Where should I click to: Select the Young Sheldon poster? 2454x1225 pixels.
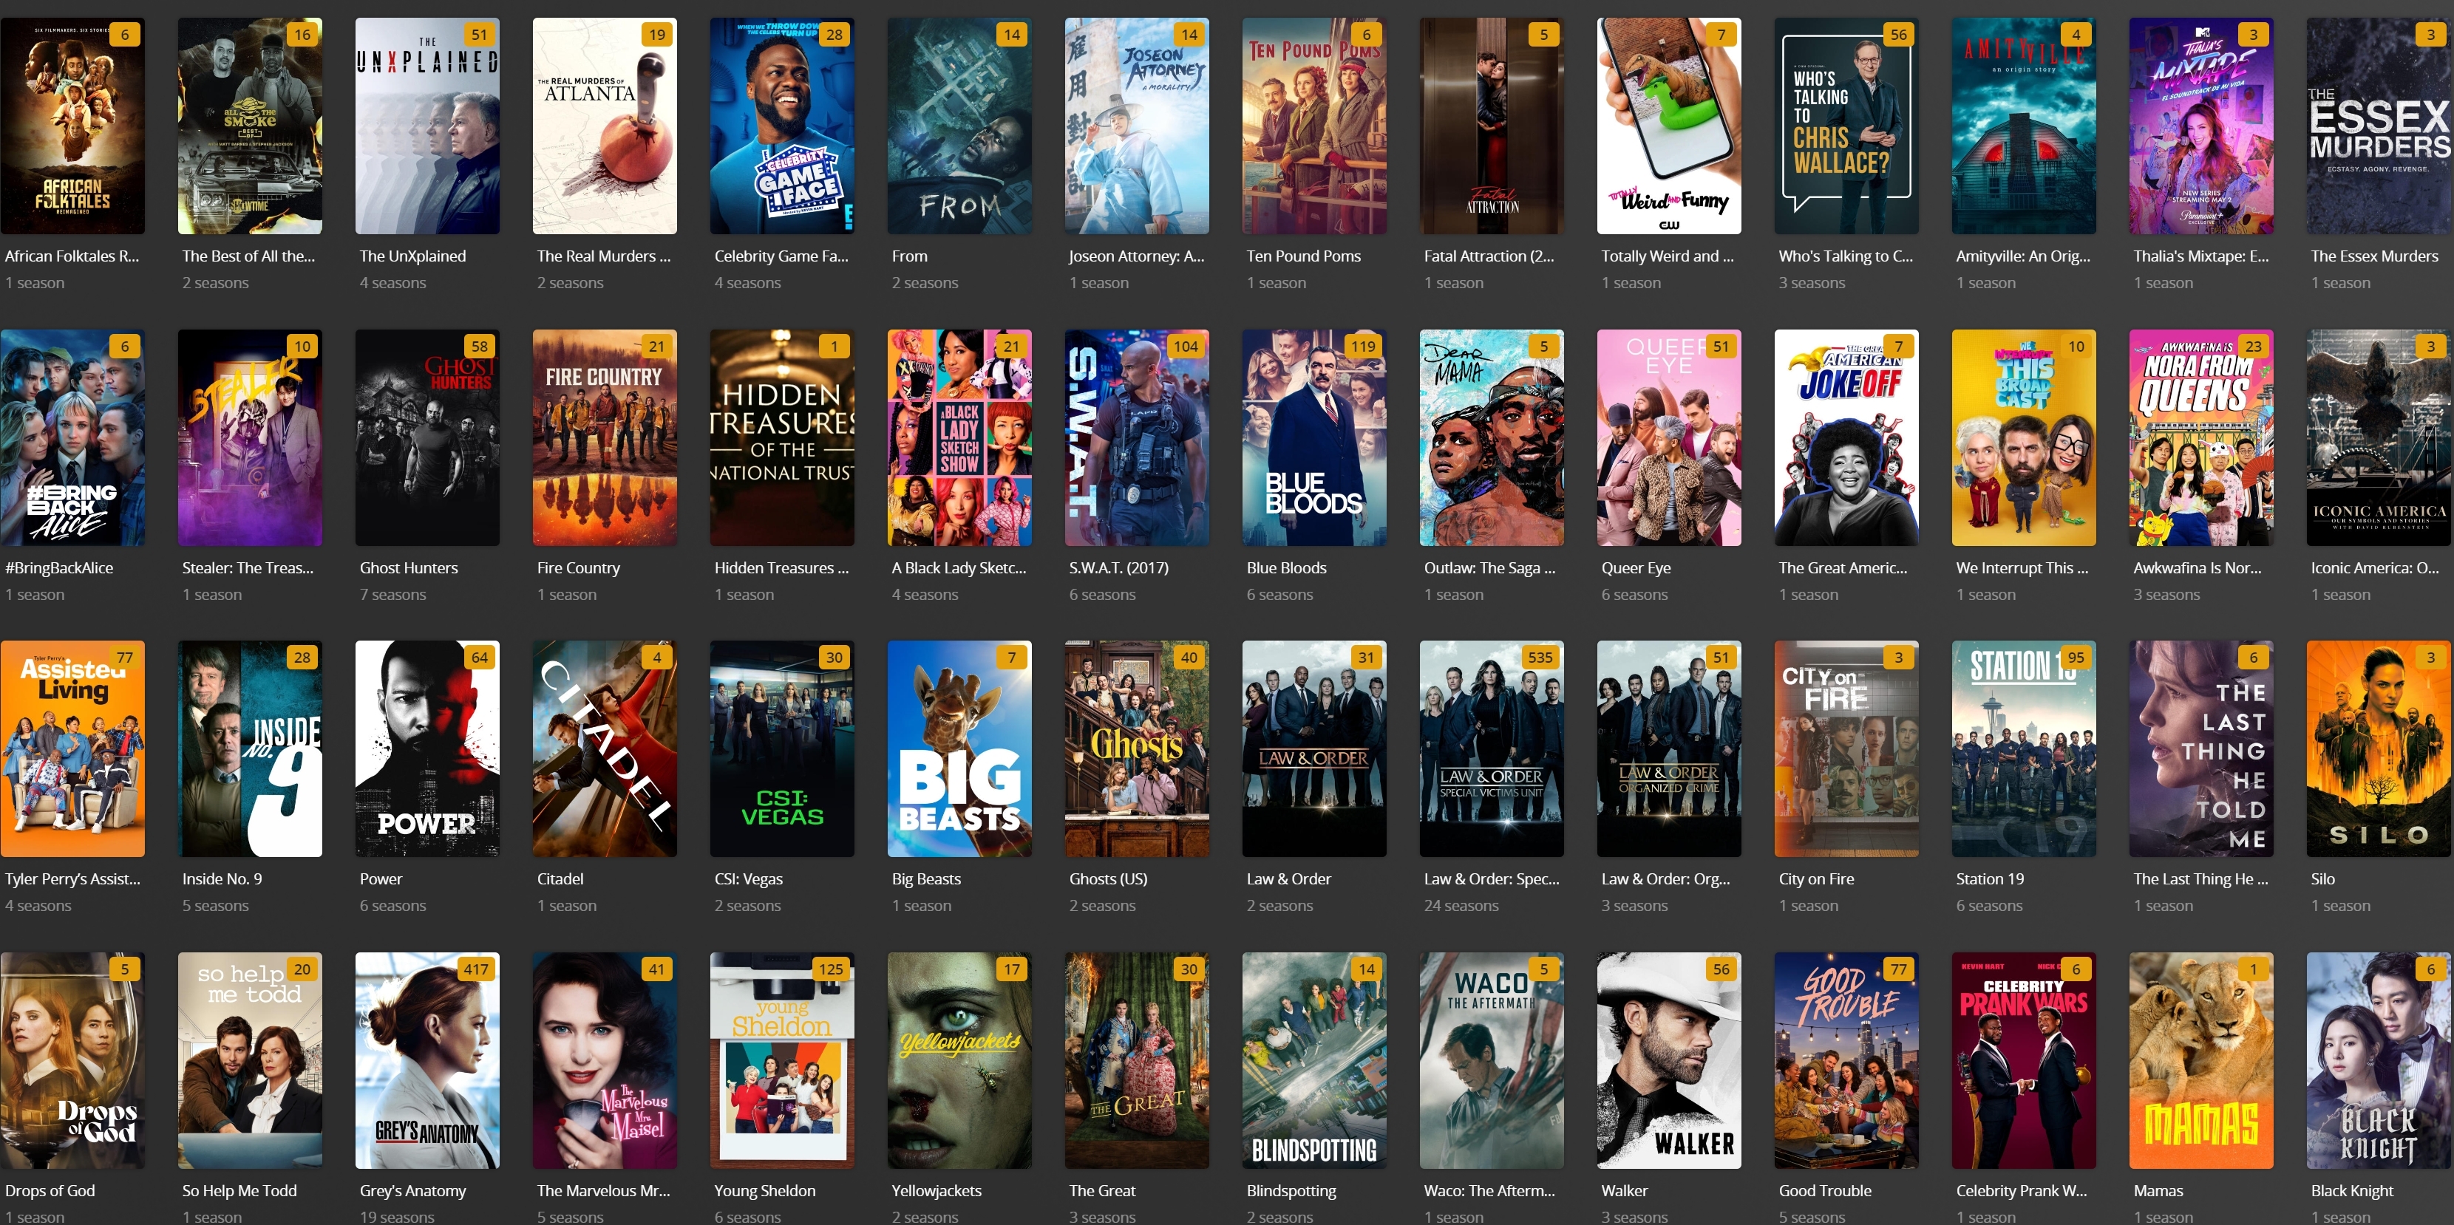coord(781,1060)
